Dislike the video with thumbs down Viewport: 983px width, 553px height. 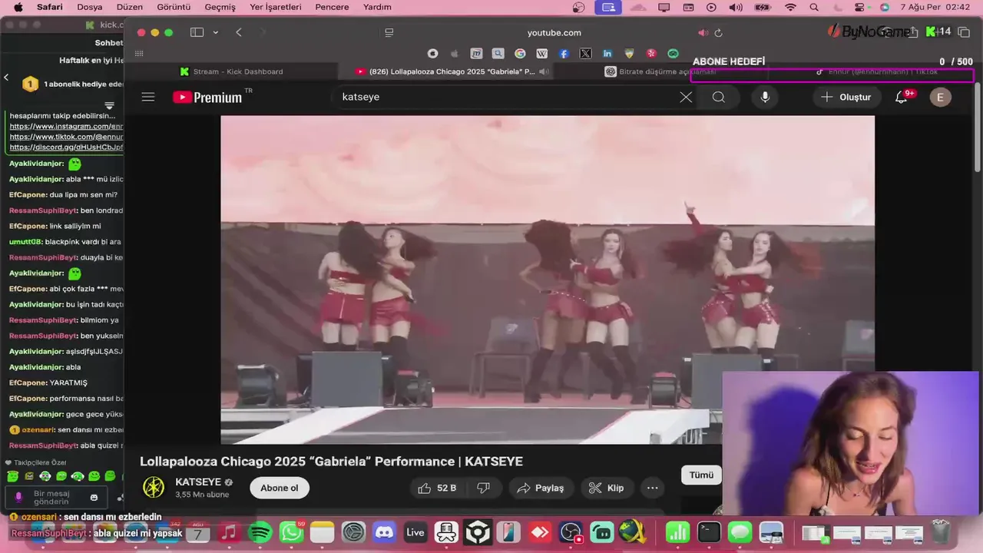(484, 488)
